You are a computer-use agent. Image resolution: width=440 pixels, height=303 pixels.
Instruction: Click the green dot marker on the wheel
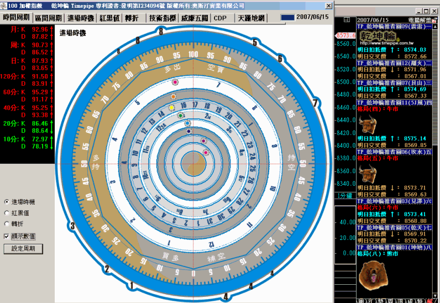coord(180,115)
